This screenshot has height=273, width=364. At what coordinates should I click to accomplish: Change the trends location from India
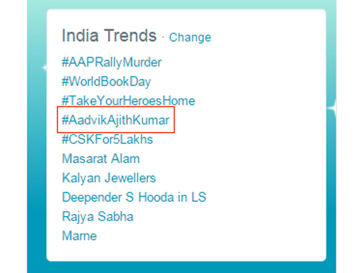point(190,38)
